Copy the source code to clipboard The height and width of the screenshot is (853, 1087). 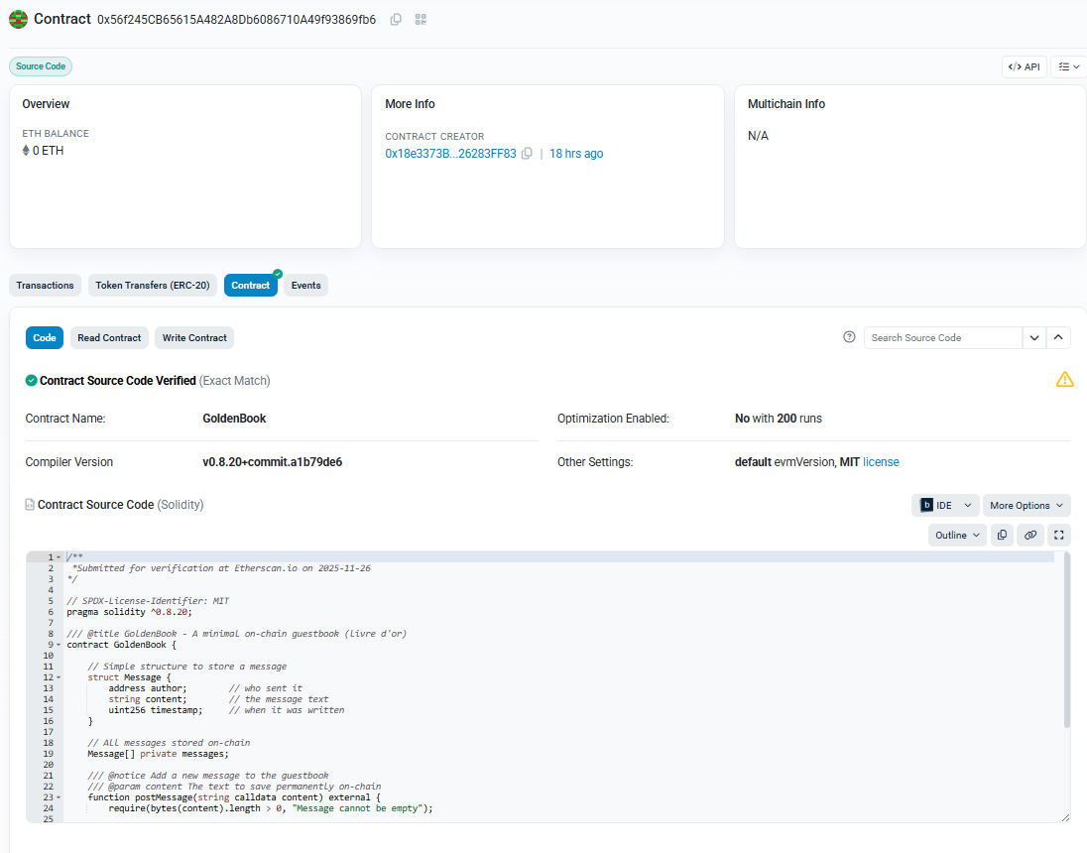pos(1002,535)
